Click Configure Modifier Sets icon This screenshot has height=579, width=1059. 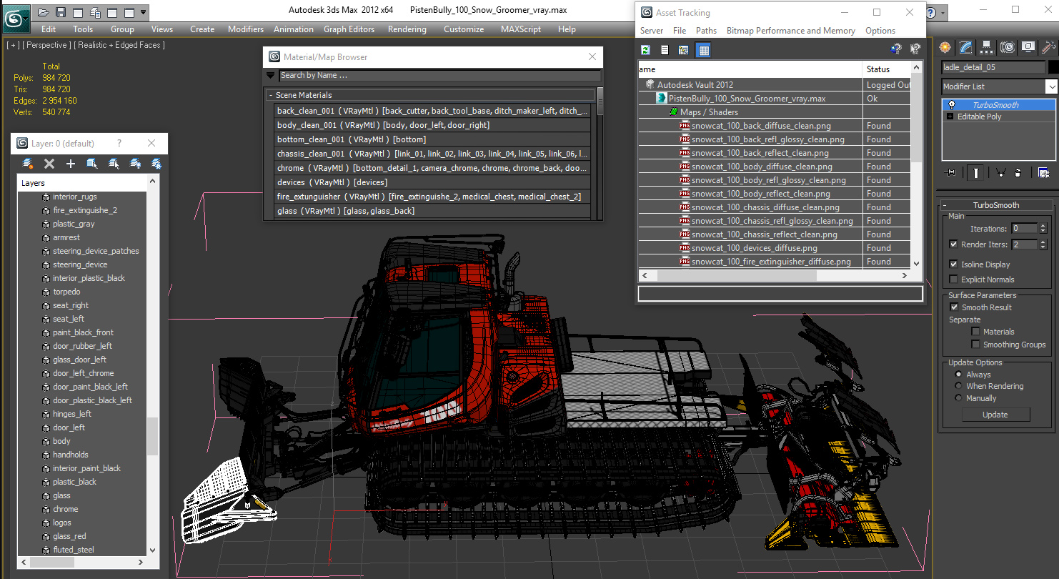pyautogui.click(x=1043, y=172)
